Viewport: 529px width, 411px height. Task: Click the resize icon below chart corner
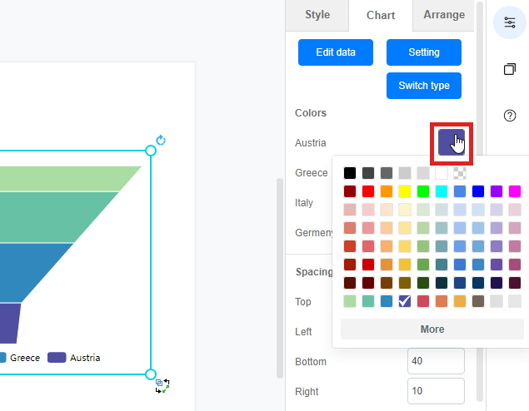click(162, 385)
